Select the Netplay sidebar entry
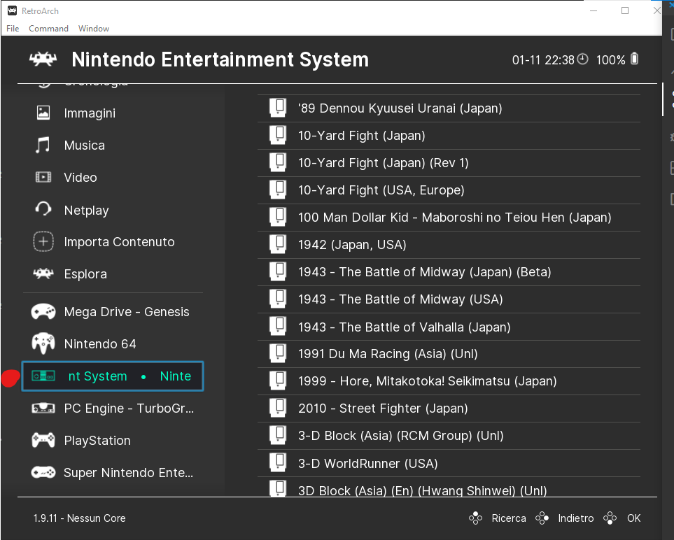The image size is (674, 540). (x=113, y=210)
